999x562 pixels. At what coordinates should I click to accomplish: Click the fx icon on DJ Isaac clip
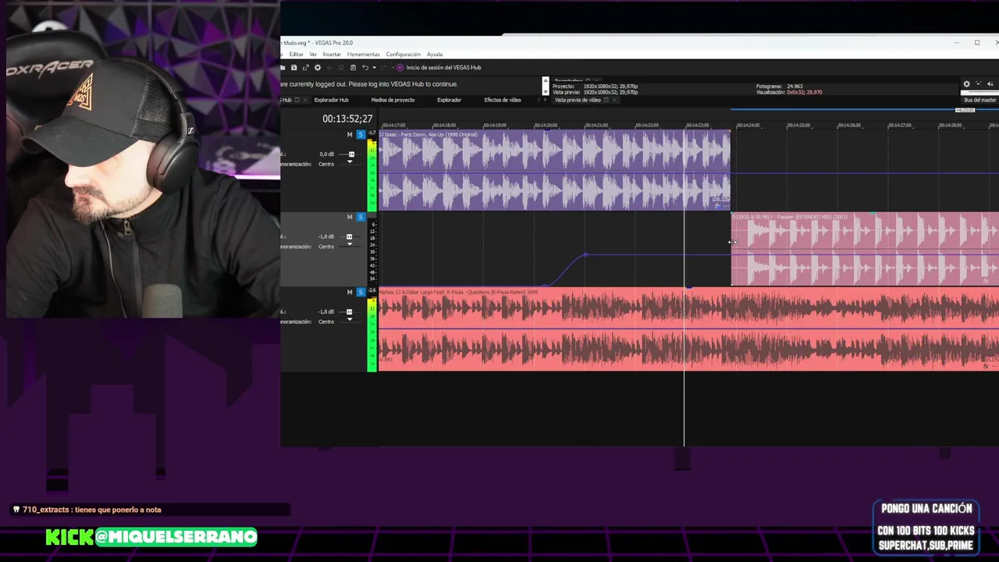pyautogui.click(x=716, y=206)
